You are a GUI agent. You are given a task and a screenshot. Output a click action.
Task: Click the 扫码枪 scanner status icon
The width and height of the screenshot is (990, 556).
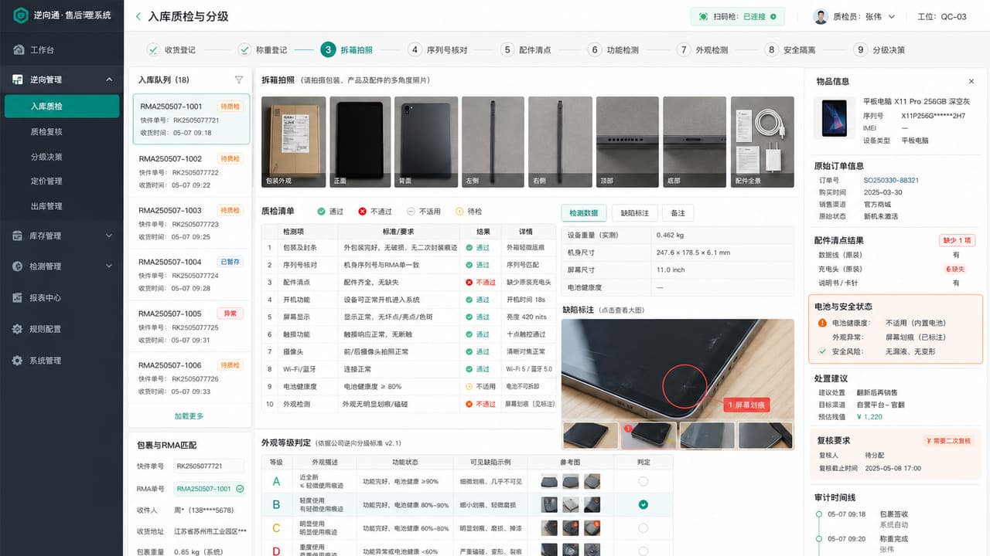point(703,16)
